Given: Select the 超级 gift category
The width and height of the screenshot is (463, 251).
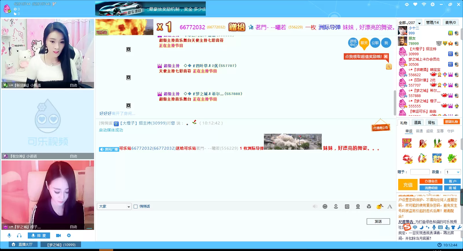Looking at the screenshot, I should (x=430, y=131).
